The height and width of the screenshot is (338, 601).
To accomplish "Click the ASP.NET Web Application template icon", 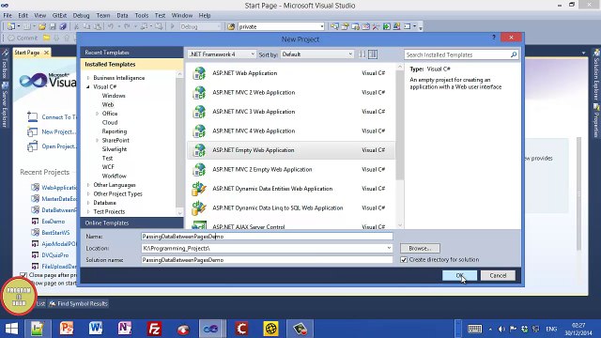I will click(199, 73).
